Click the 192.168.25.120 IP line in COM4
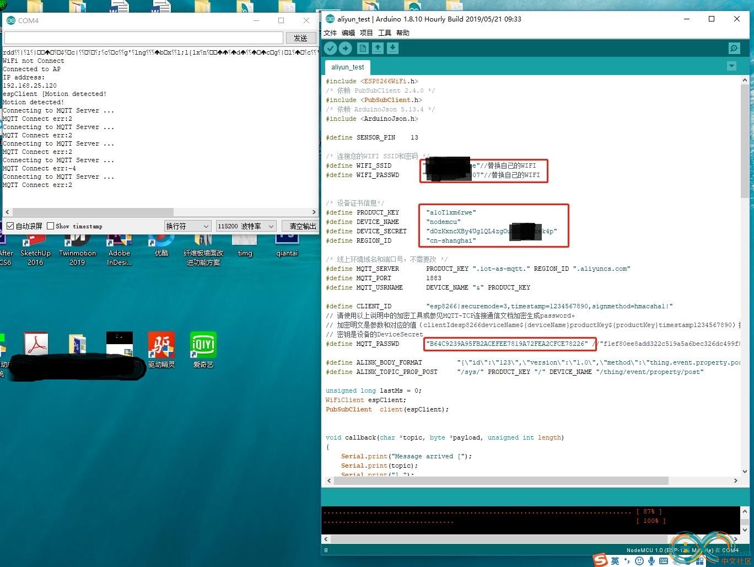 [x=30, y=85]
